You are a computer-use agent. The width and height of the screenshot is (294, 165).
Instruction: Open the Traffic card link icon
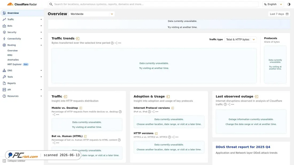point(65,96)
